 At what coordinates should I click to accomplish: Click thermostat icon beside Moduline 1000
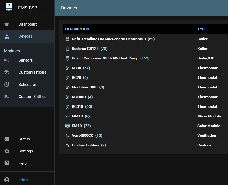[x=68, y=87]
